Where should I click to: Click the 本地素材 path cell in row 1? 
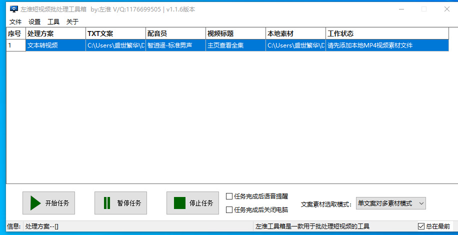(295, 45)
